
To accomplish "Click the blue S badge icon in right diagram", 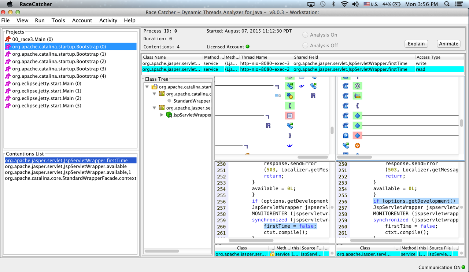I will click(x=346, y=136).
